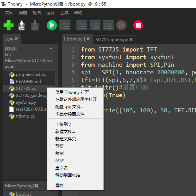Choose 新建文件... option
Viewport: 196px width, 196px height.
(75, 132)
